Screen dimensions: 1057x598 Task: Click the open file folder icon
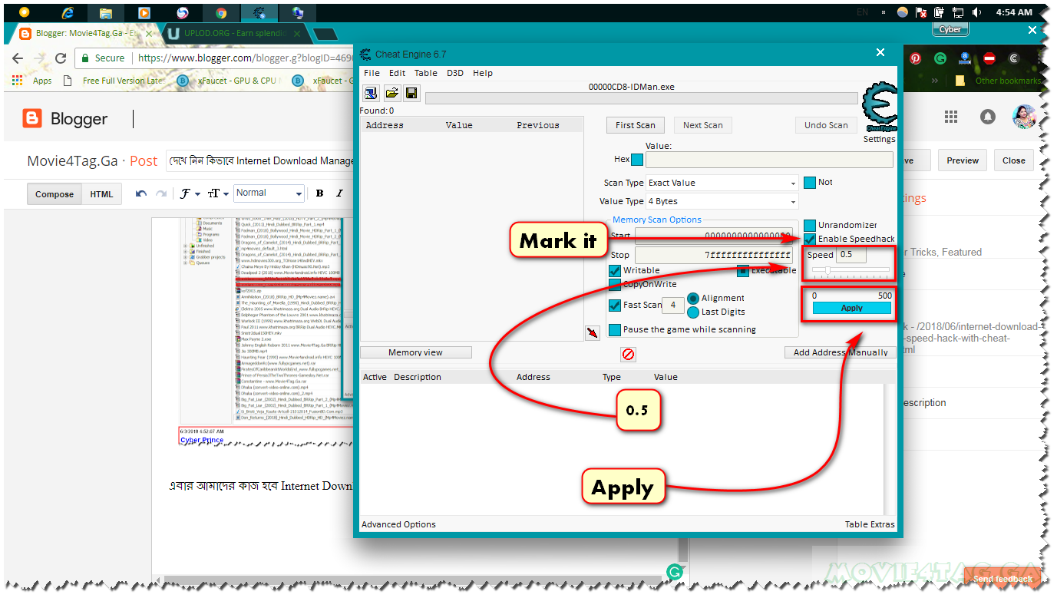391,94
